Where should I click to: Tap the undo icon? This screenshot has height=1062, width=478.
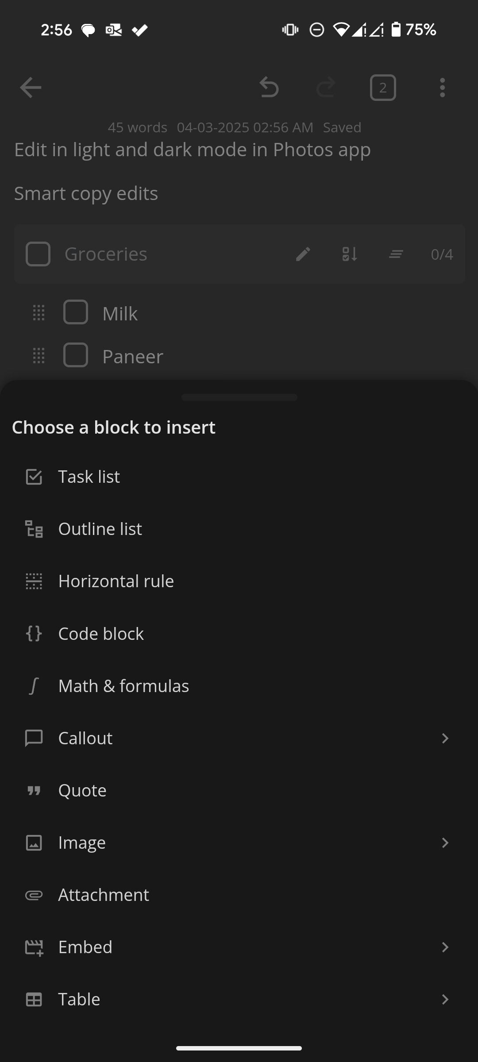coord(270,87)
